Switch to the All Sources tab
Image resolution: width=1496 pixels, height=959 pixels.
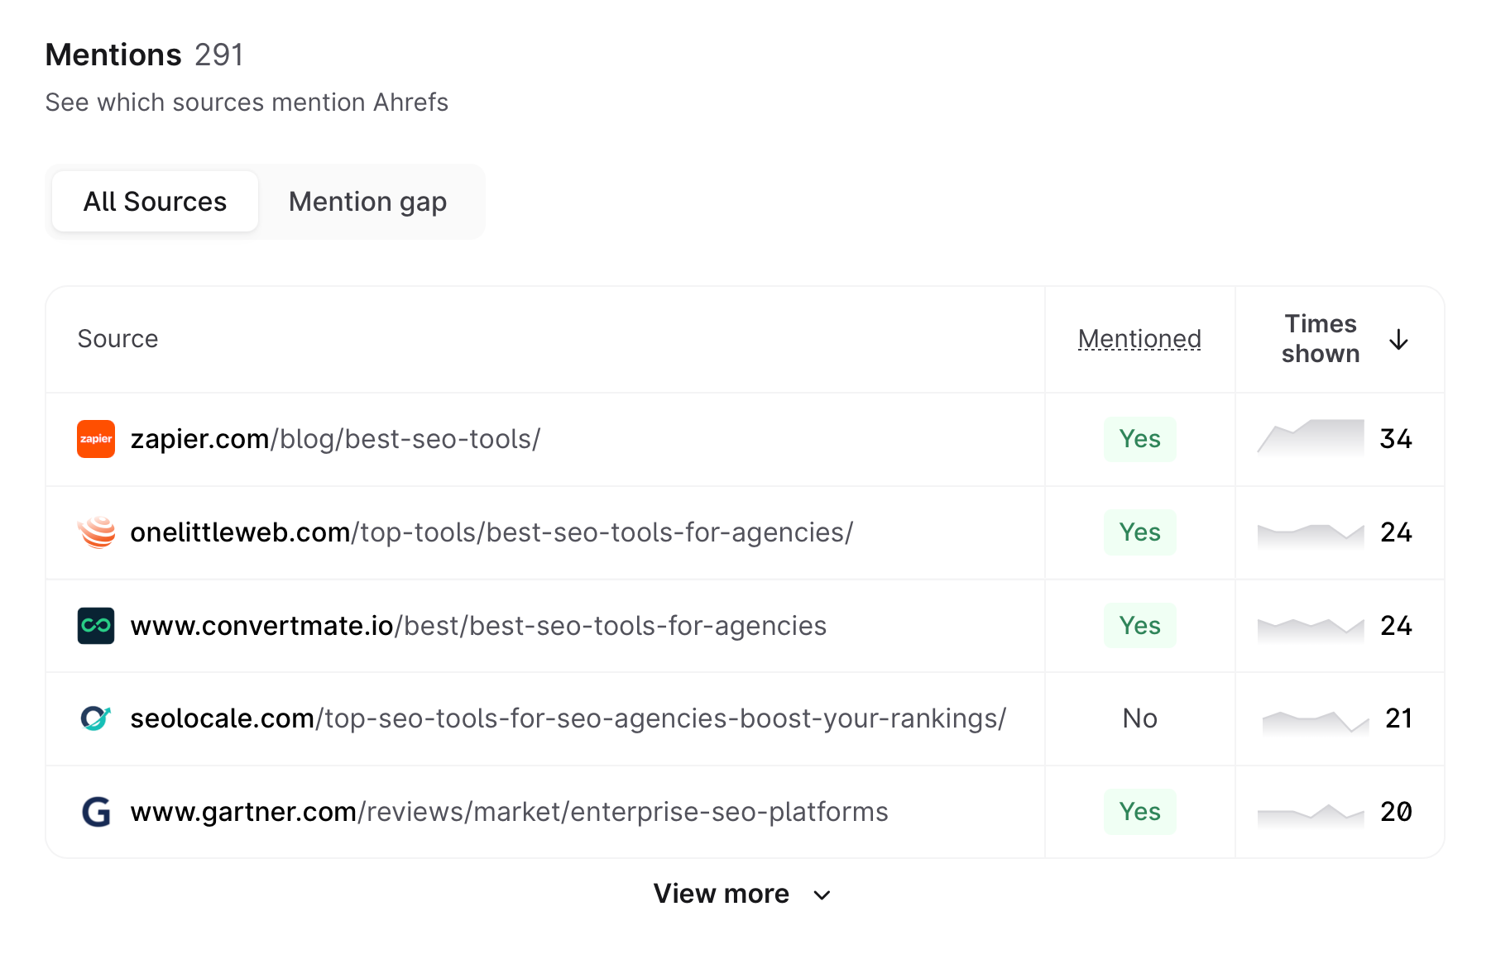pyautogui.click(x=155, y=202)
